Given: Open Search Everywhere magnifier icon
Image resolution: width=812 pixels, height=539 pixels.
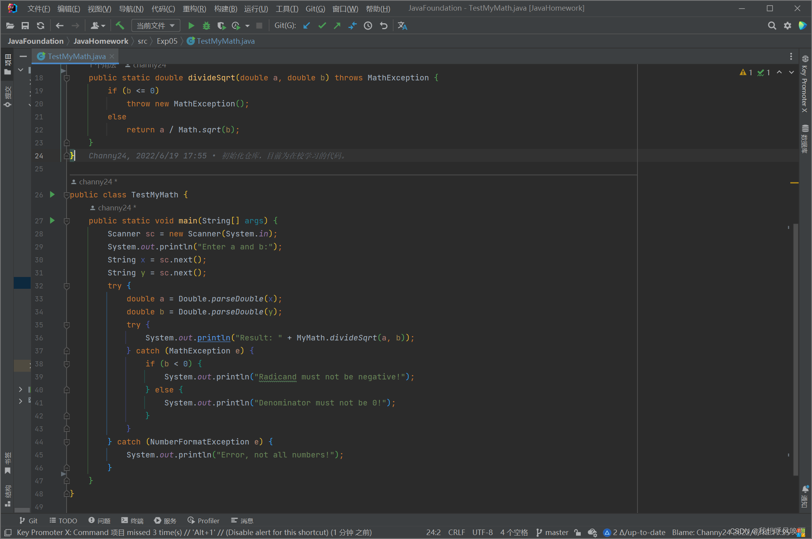Looking at the screenshot, I should click(772, 26).
